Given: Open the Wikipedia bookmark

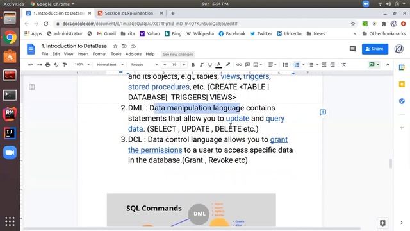Looking at the screenshot, I should [200, 33].
